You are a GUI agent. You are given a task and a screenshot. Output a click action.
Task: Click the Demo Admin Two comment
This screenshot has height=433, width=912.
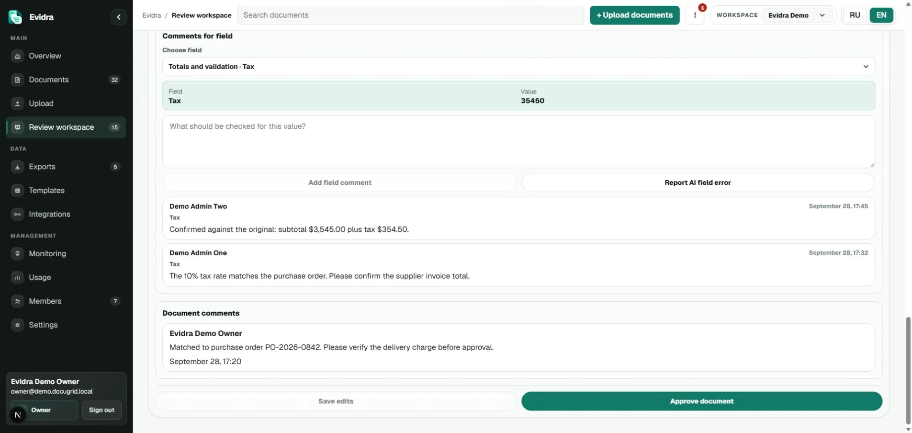point(518,218)
